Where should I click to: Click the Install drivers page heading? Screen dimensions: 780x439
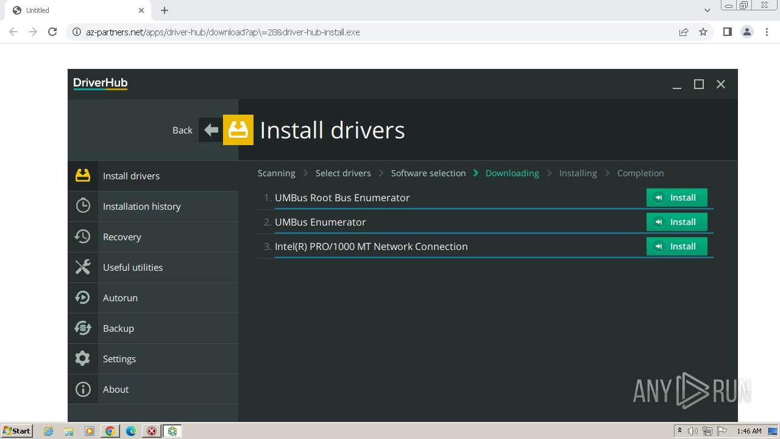(x=332, y=130)
